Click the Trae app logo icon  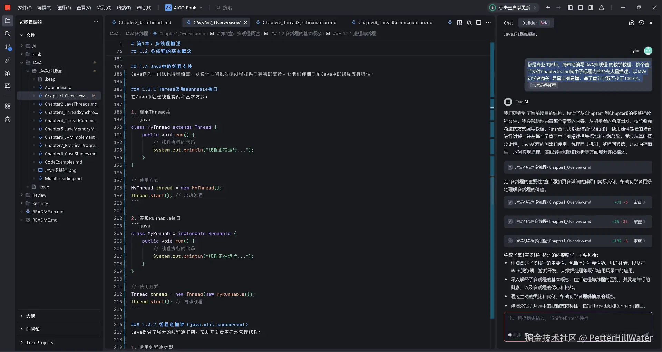8,8
